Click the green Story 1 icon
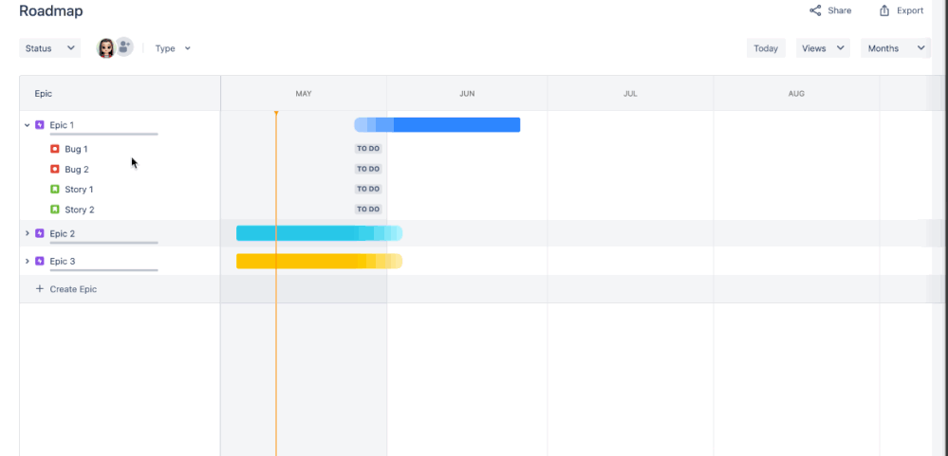 (x=54, y=189)
